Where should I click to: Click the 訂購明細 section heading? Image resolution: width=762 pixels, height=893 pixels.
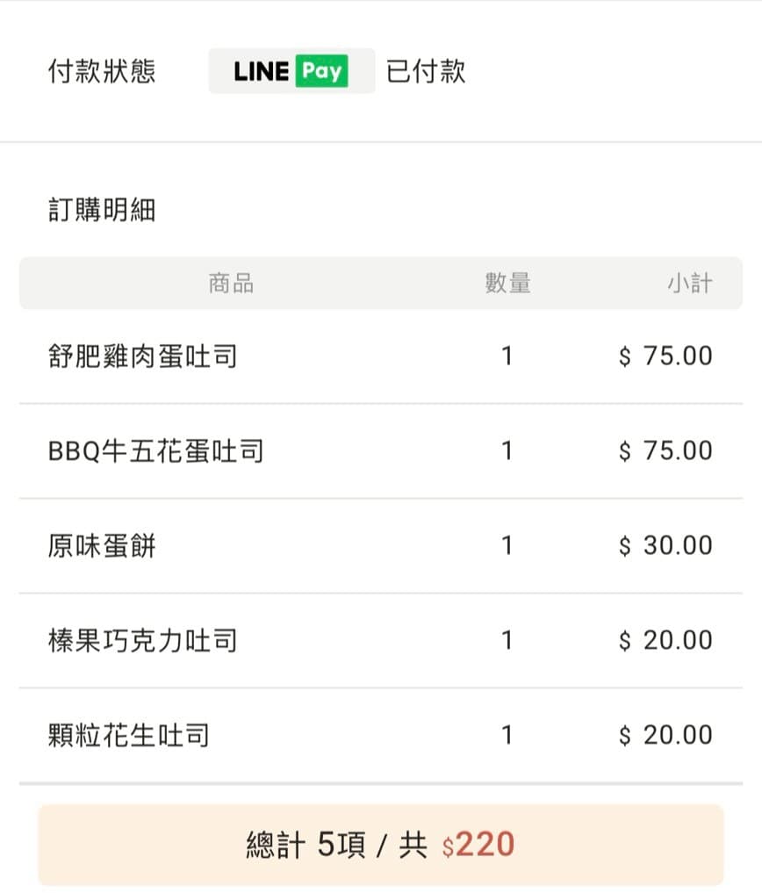tap(102, 210)
